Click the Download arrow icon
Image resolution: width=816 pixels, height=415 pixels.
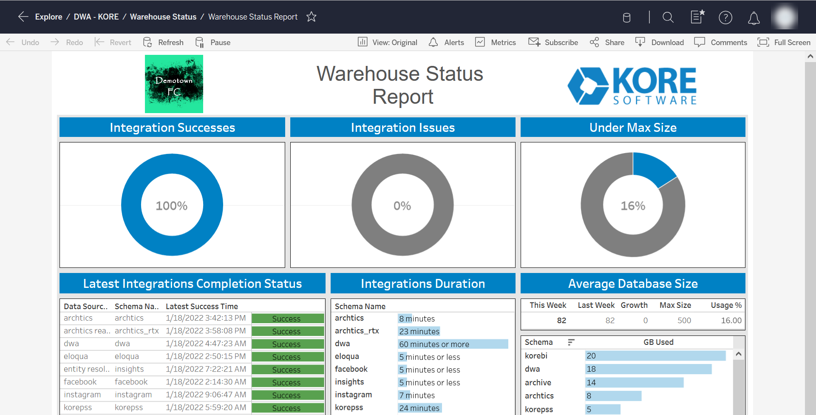pyautogui.click(x=640, y=42)
